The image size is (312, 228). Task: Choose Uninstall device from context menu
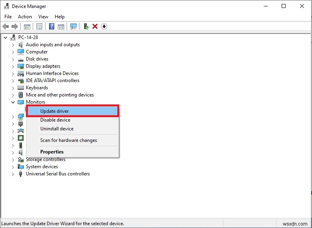73,129
